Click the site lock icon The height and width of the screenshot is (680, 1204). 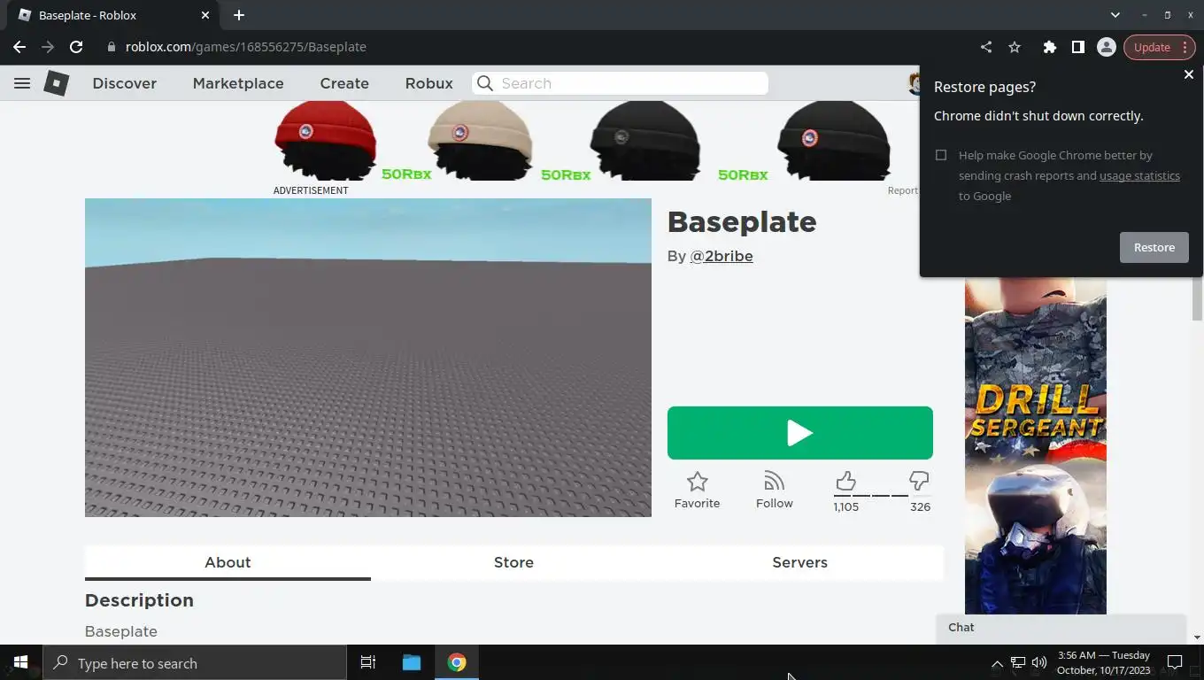[112, 47]
